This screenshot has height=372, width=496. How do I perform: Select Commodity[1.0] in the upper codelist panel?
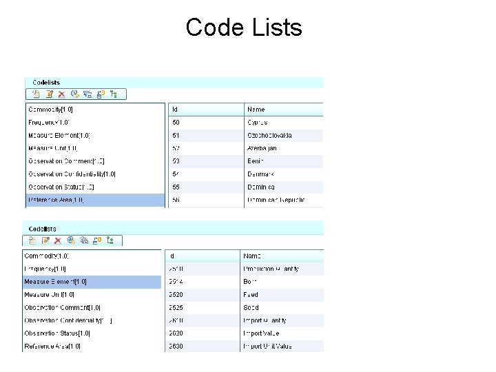click(95, 110)
